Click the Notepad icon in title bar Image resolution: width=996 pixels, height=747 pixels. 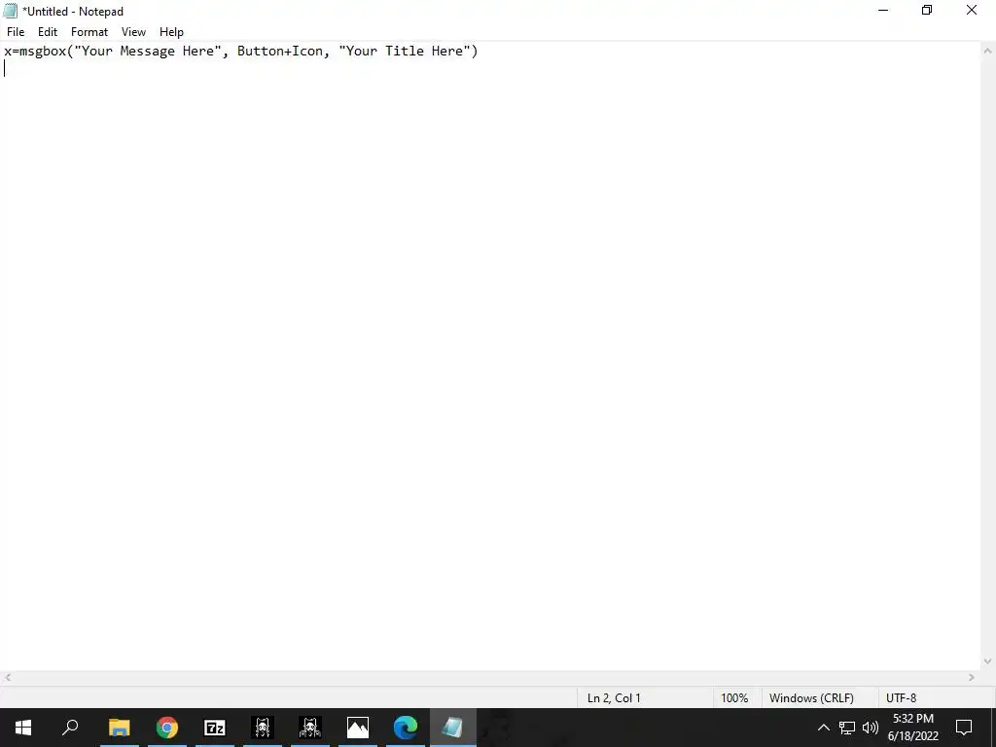pyautogui.click(x=10, y=11)
